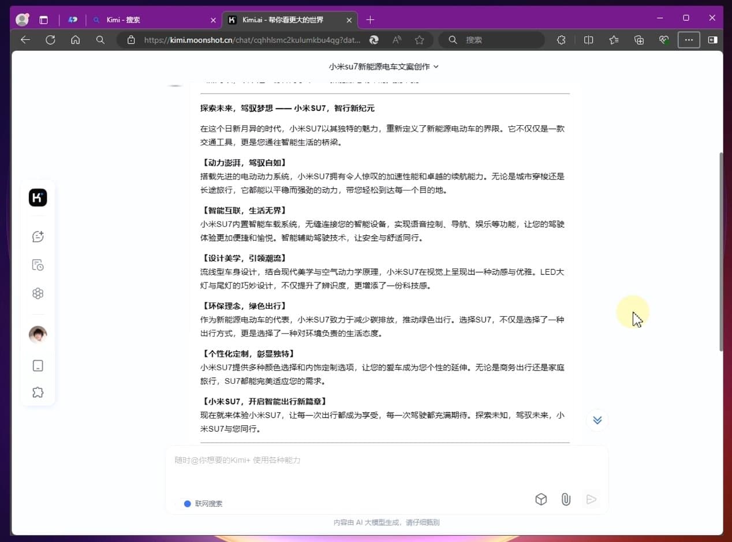Open the Kimi+ apps panel
The image size is (732, 542).
(x=38, y=293)
